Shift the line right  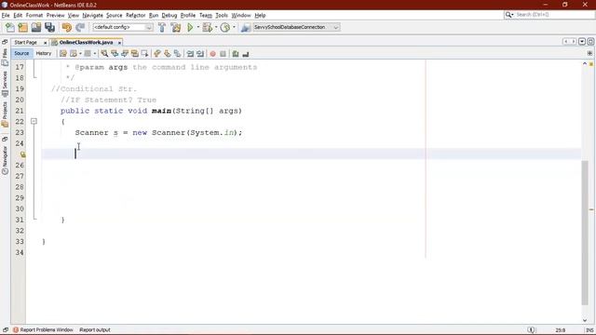[x=200, y=54]
